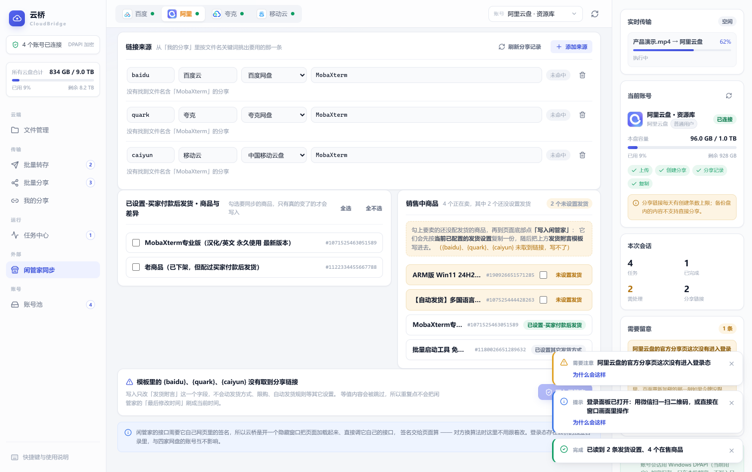
Task: Click 全不选 to deselect all products
Action: point(374,209)
